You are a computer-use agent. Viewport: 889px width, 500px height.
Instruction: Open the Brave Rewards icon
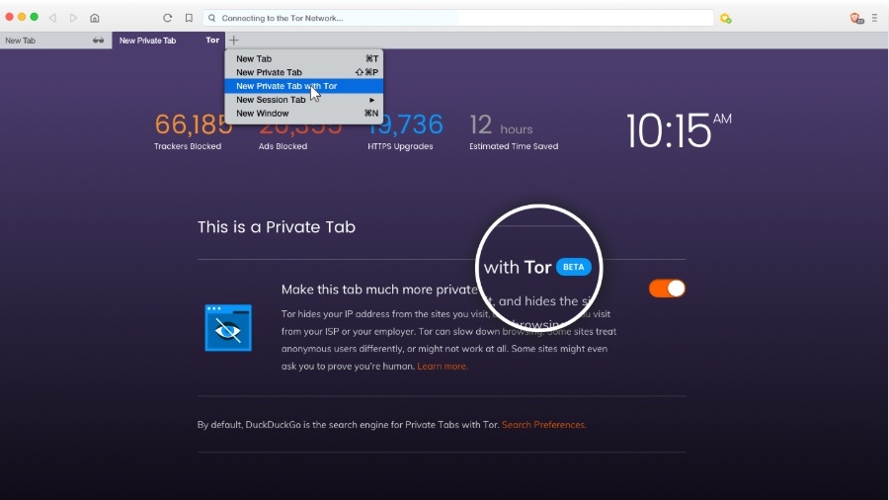[726, 18]
